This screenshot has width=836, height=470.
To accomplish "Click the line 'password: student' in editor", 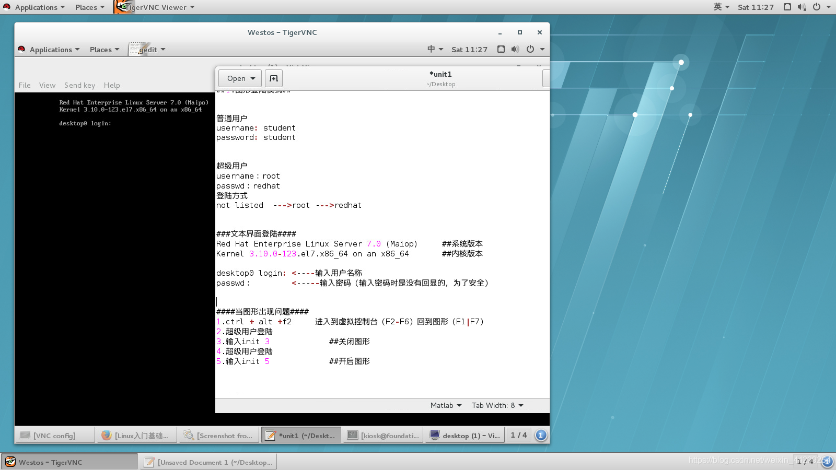I will pos(256,137).
